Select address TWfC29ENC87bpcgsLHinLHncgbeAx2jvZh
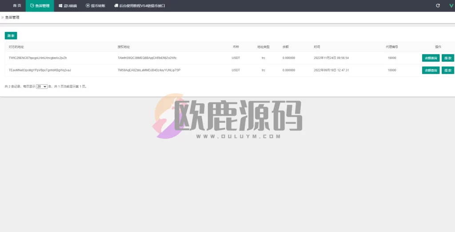 coord(38,58)
